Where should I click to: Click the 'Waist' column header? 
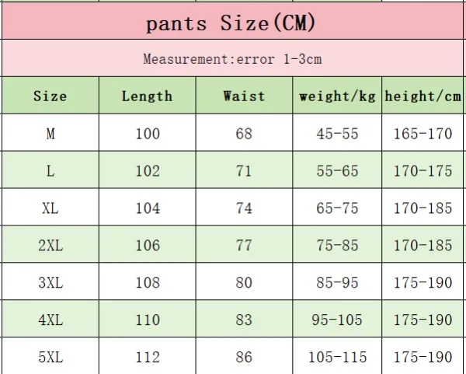pyautogui.click(x=244, y=95)
